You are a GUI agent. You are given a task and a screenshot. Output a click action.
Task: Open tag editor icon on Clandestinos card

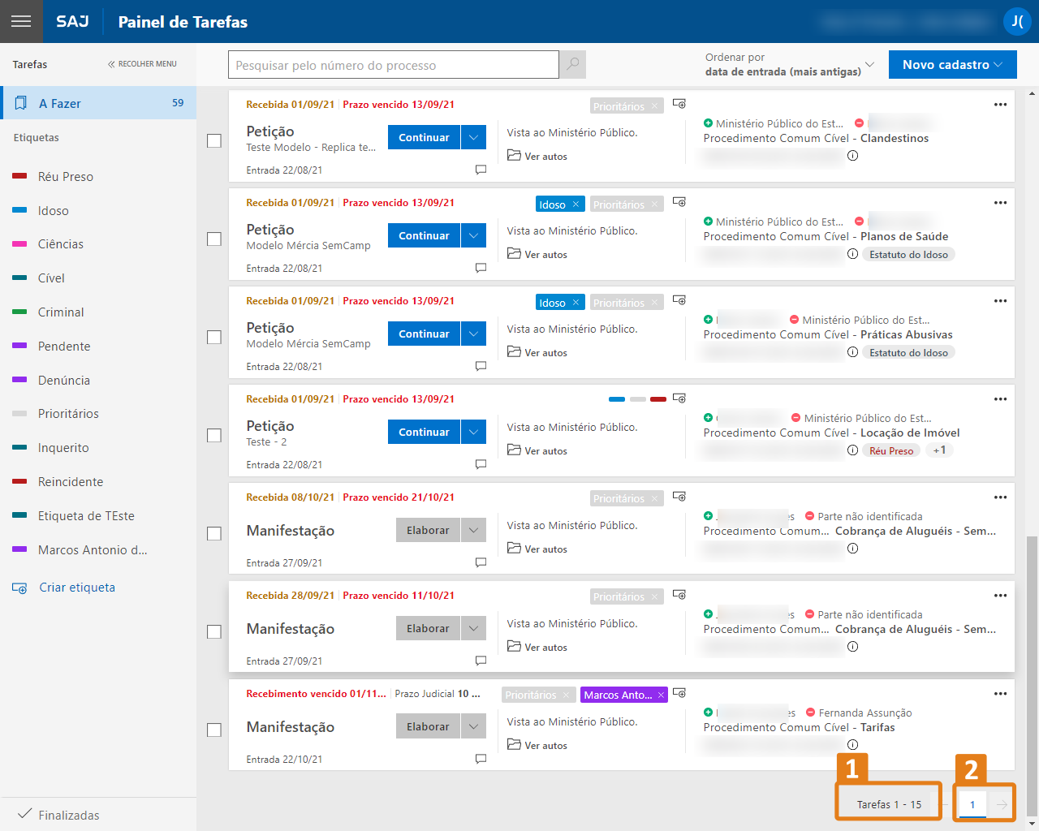tap(679, 104)
